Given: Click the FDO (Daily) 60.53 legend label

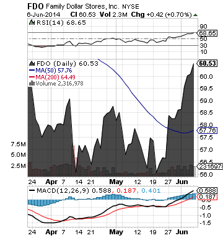Looking at the screenshot, I should [x=68, y=63].
